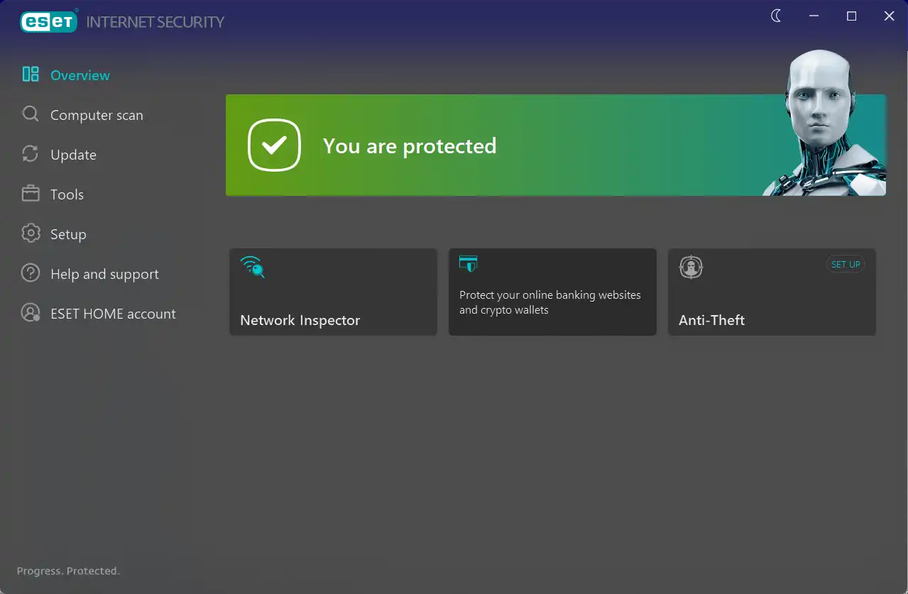
Task: Open Setup via the gear icon
Action: pos(31,233)
